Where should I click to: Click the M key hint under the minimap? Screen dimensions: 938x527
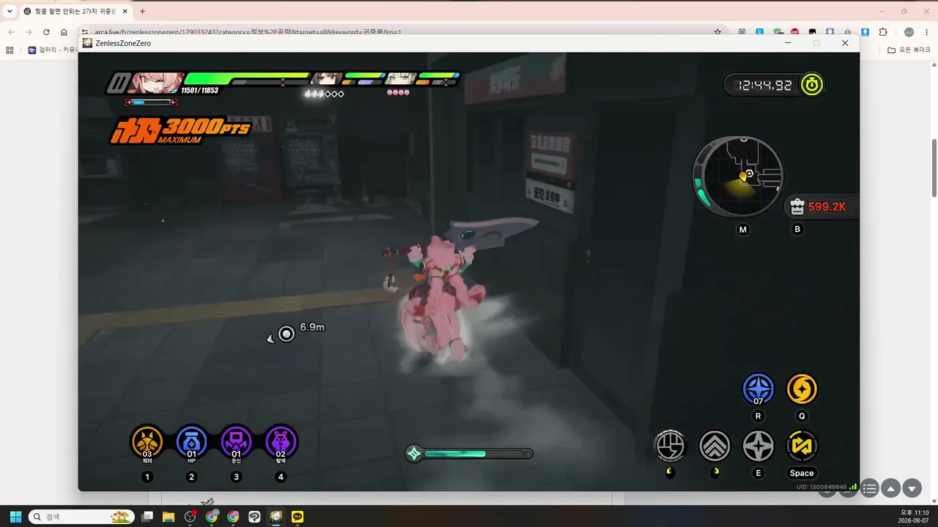point(743,230)
